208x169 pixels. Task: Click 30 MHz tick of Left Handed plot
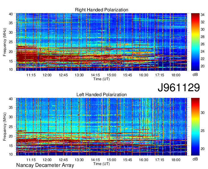[x=11, y=117]
